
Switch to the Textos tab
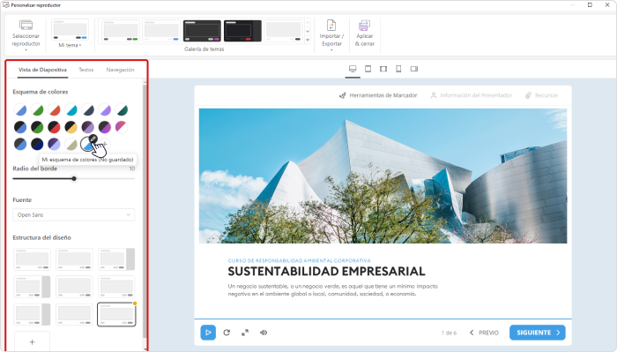click(86, 70)
